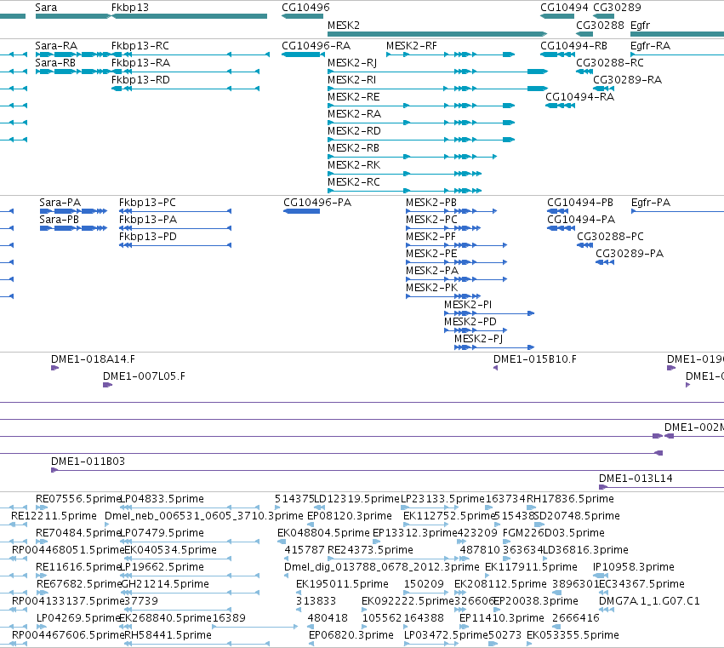This screenshot has height=648, width=724.
Task: Select the CG10496-RA transcript glyph
Action: 303,54
